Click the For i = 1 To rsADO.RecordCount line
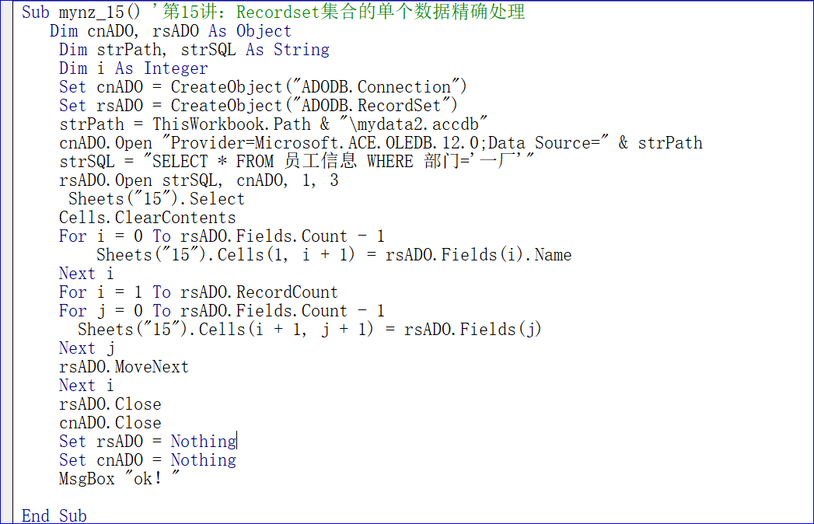814x524 pixels. pos(198,292)
